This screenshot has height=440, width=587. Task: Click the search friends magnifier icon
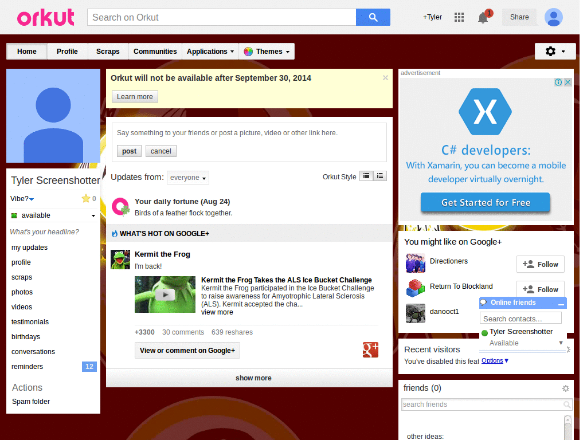(567, 404)
